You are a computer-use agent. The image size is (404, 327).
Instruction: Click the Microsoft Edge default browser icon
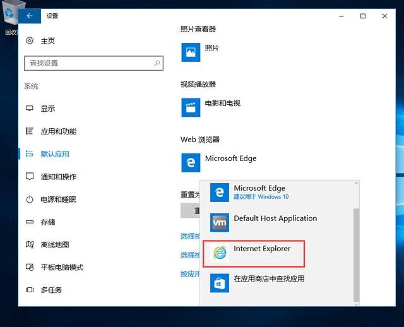pos(191,163)
